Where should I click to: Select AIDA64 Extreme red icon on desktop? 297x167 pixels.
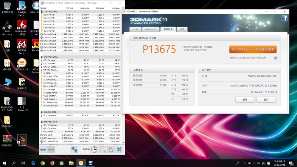click(22, 47)
